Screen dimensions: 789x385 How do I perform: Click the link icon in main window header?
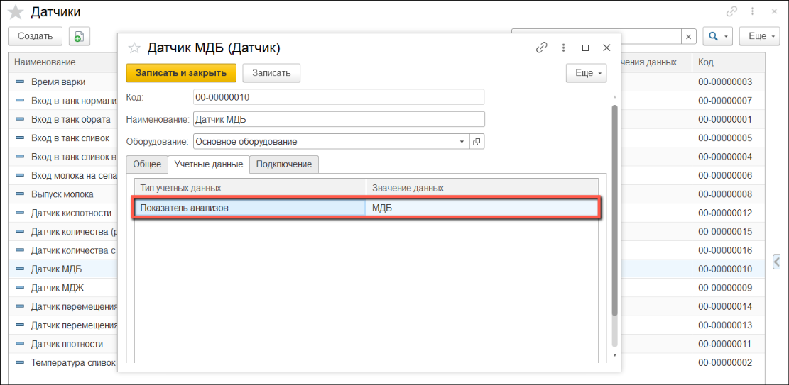point(731,12)
